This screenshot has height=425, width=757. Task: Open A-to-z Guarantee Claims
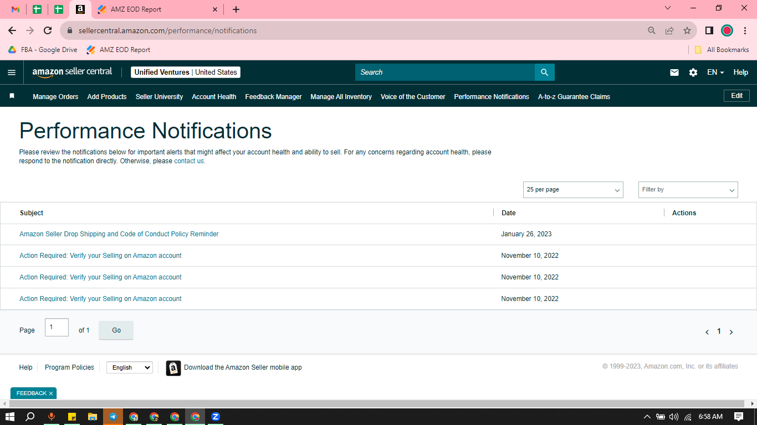574,97
